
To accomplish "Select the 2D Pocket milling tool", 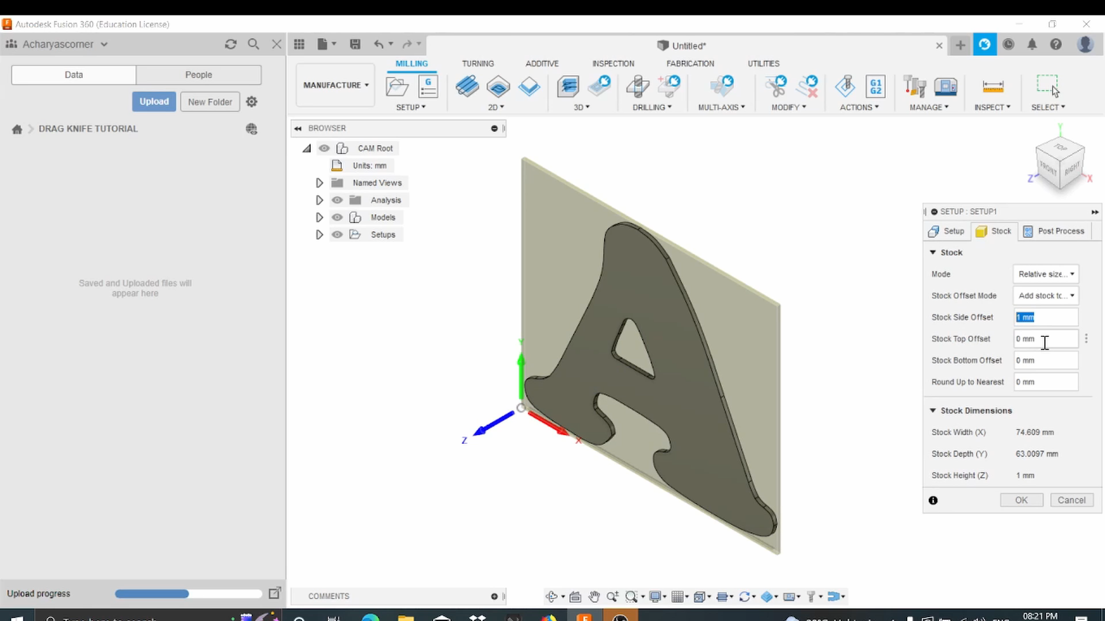I will pyautogui.click(x=498, y=86).
